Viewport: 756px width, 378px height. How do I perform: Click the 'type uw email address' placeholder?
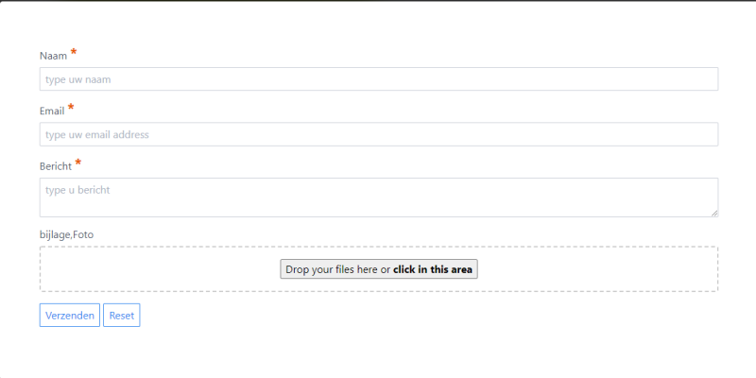(96, 134)
